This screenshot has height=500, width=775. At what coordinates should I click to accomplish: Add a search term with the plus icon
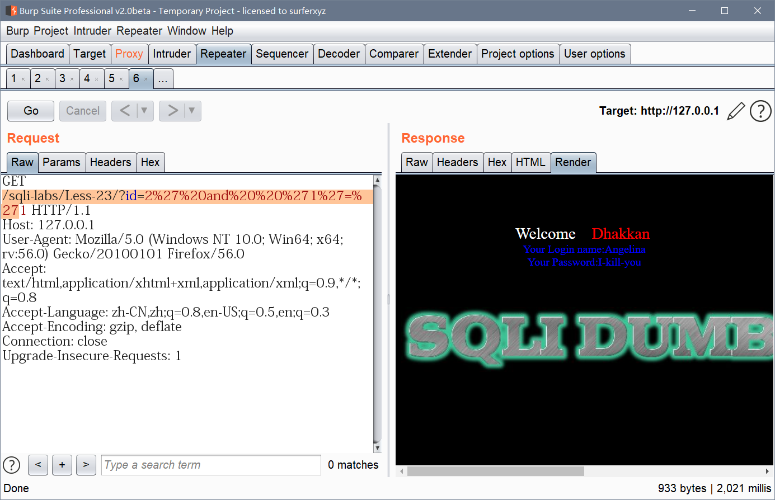tap(62, 465)
